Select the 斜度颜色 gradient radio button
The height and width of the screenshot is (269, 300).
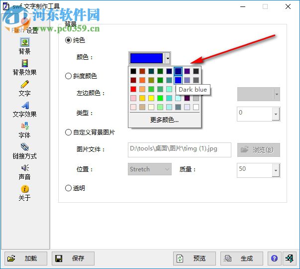[x=68, y=76]
